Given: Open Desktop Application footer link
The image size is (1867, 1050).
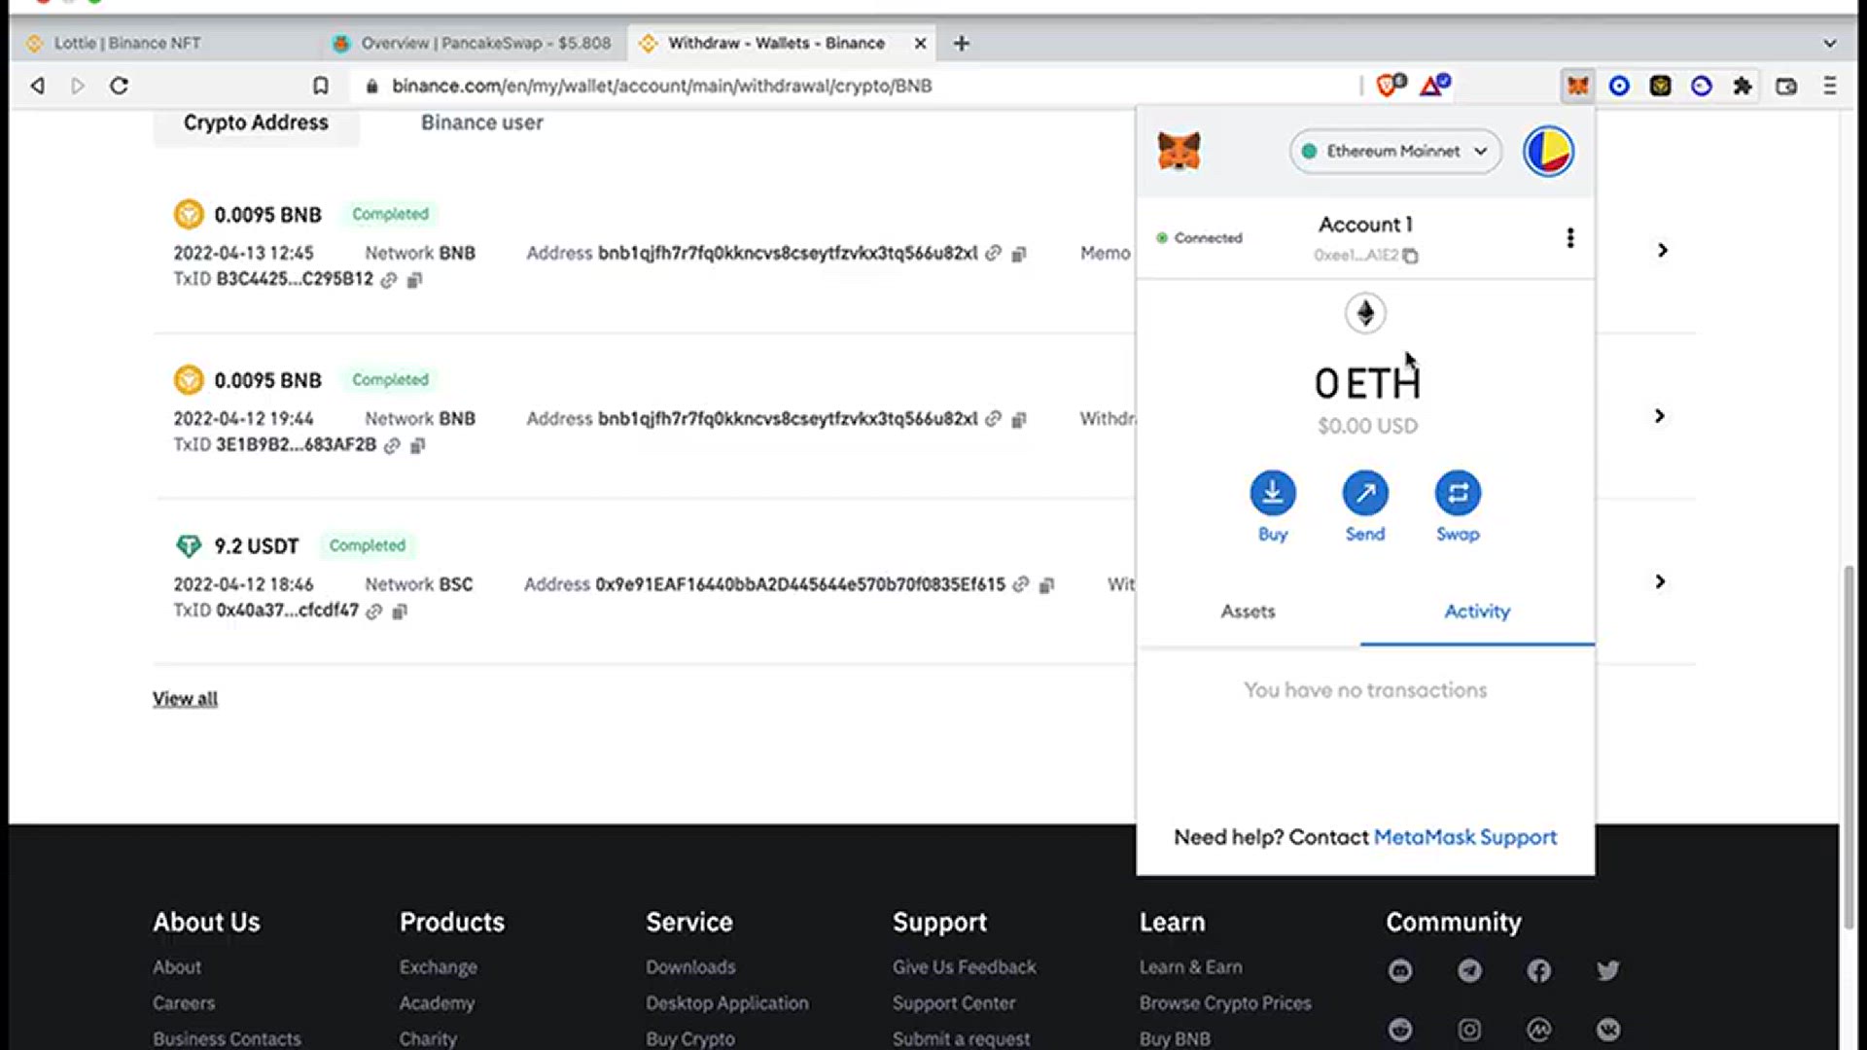Looking at the screenshot, I should click(726, 1002).
